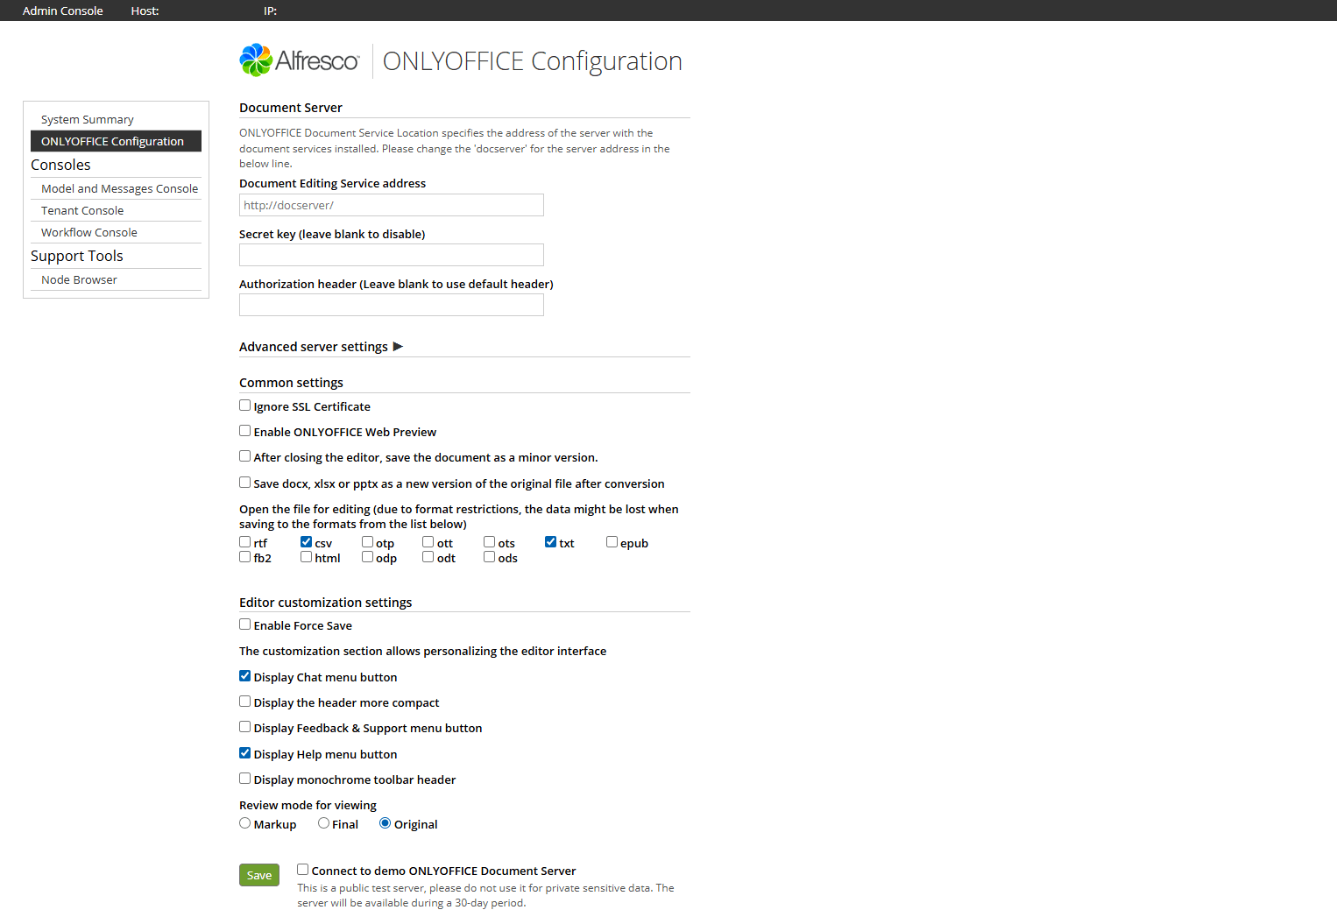Image resolution: width=1337 pixels, height=917 pixels.
Task: Enable Ignore SSL Certificate checkbox
Action: [x=245, y=406]
